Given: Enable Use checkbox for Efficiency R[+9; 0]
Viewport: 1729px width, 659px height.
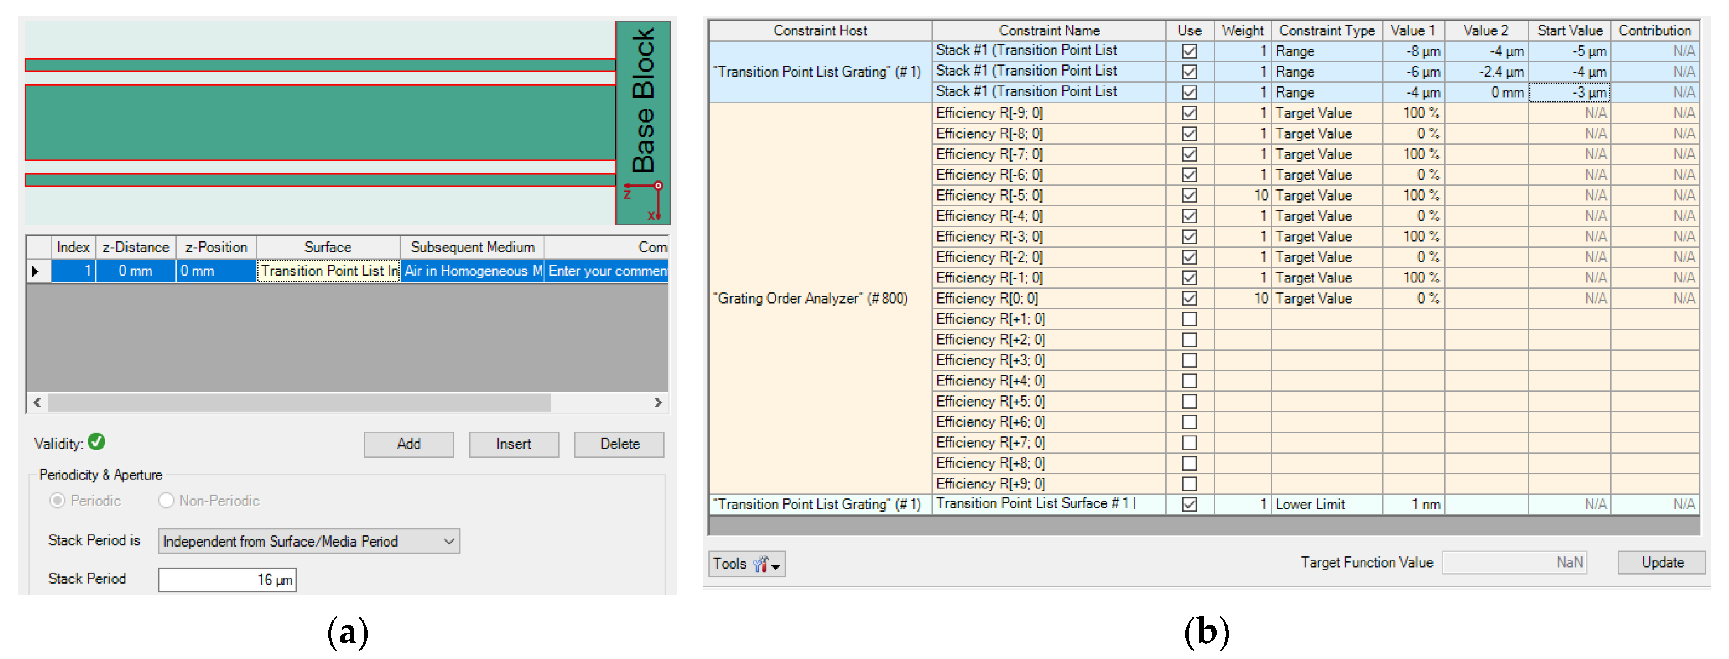Looking at the screenshot, I should [x=1189, y=483].
